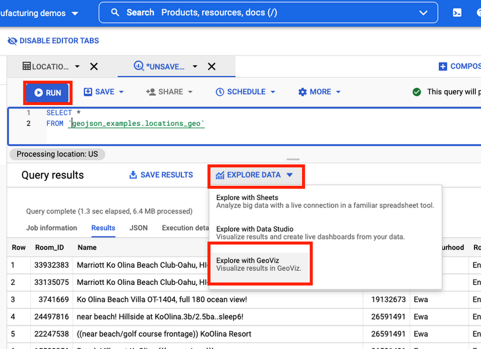Viewport: 481px width, 349px height.
Task: Open the LOCATIO... table tab
Action: pyautogui.click(x=46, y=67)
